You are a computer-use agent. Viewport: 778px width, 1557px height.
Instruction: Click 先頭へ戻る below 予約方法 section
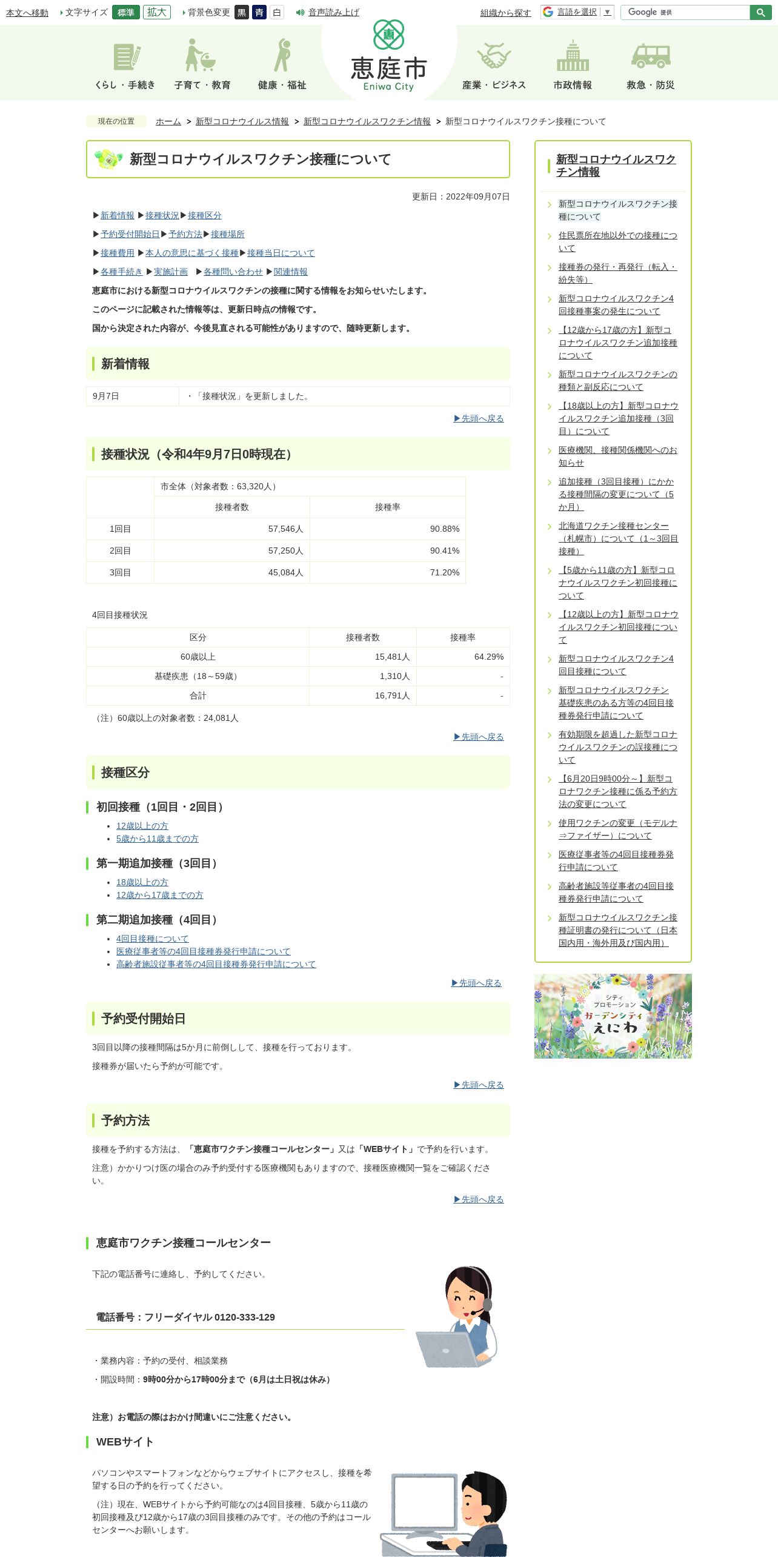click(x=479, y=1199)
